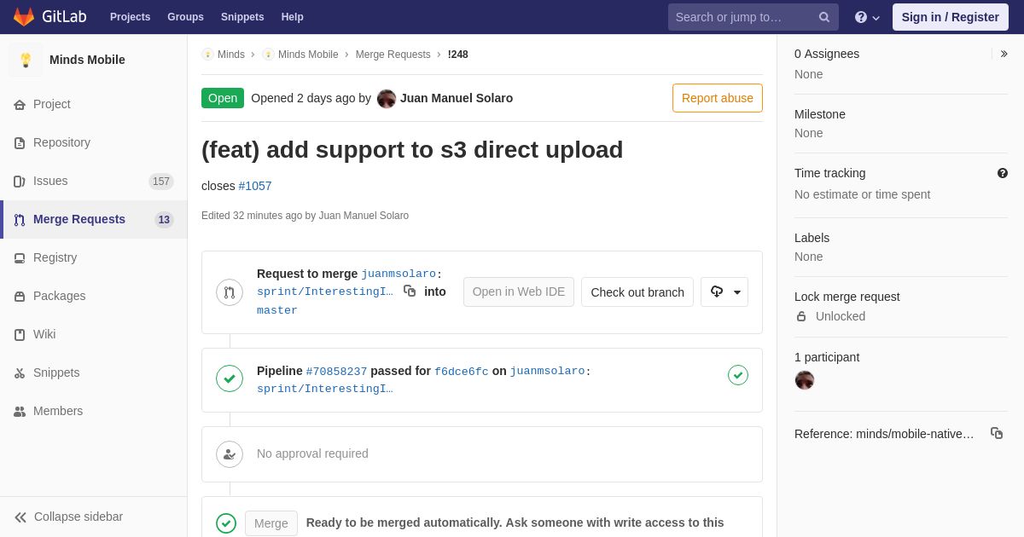Screen dimensions: 1024x537
Task: Click the 0 Assignees heading
Action: (827, 54)
